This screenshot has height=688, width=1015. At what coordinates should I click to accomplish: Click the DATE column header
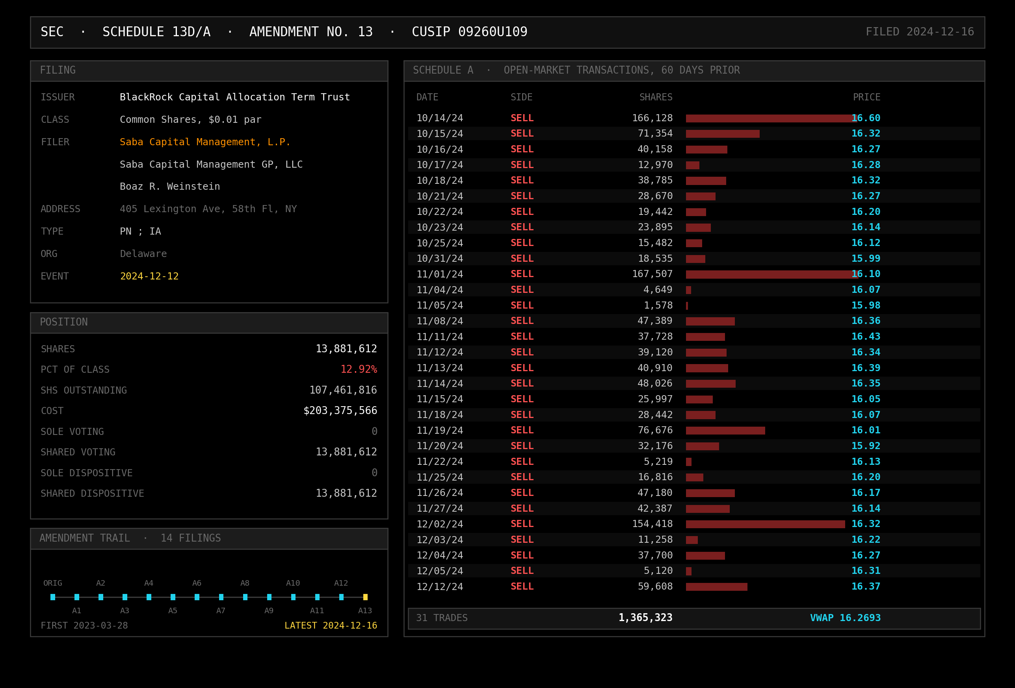[x=427, y=97]
